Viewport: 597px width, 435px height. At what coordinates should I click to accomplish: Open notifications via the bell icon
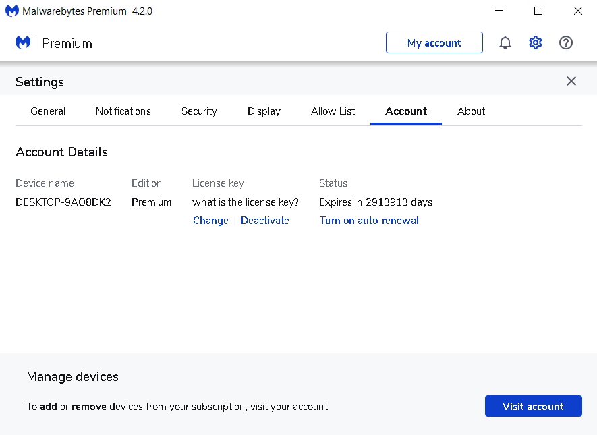[x=505, y=42]
